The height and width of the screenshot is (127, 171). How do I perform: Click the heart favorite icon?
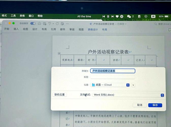117,17
